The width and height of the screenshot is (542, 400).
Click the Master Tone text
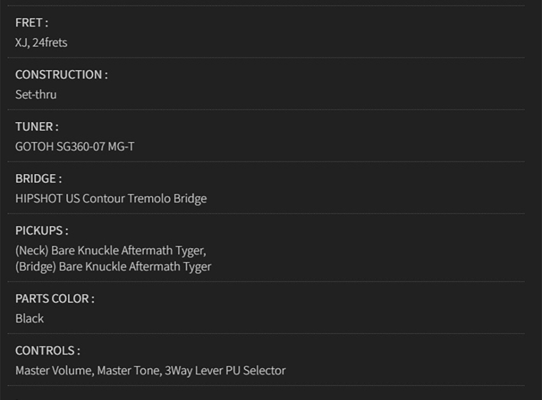[x=128, y=371]
